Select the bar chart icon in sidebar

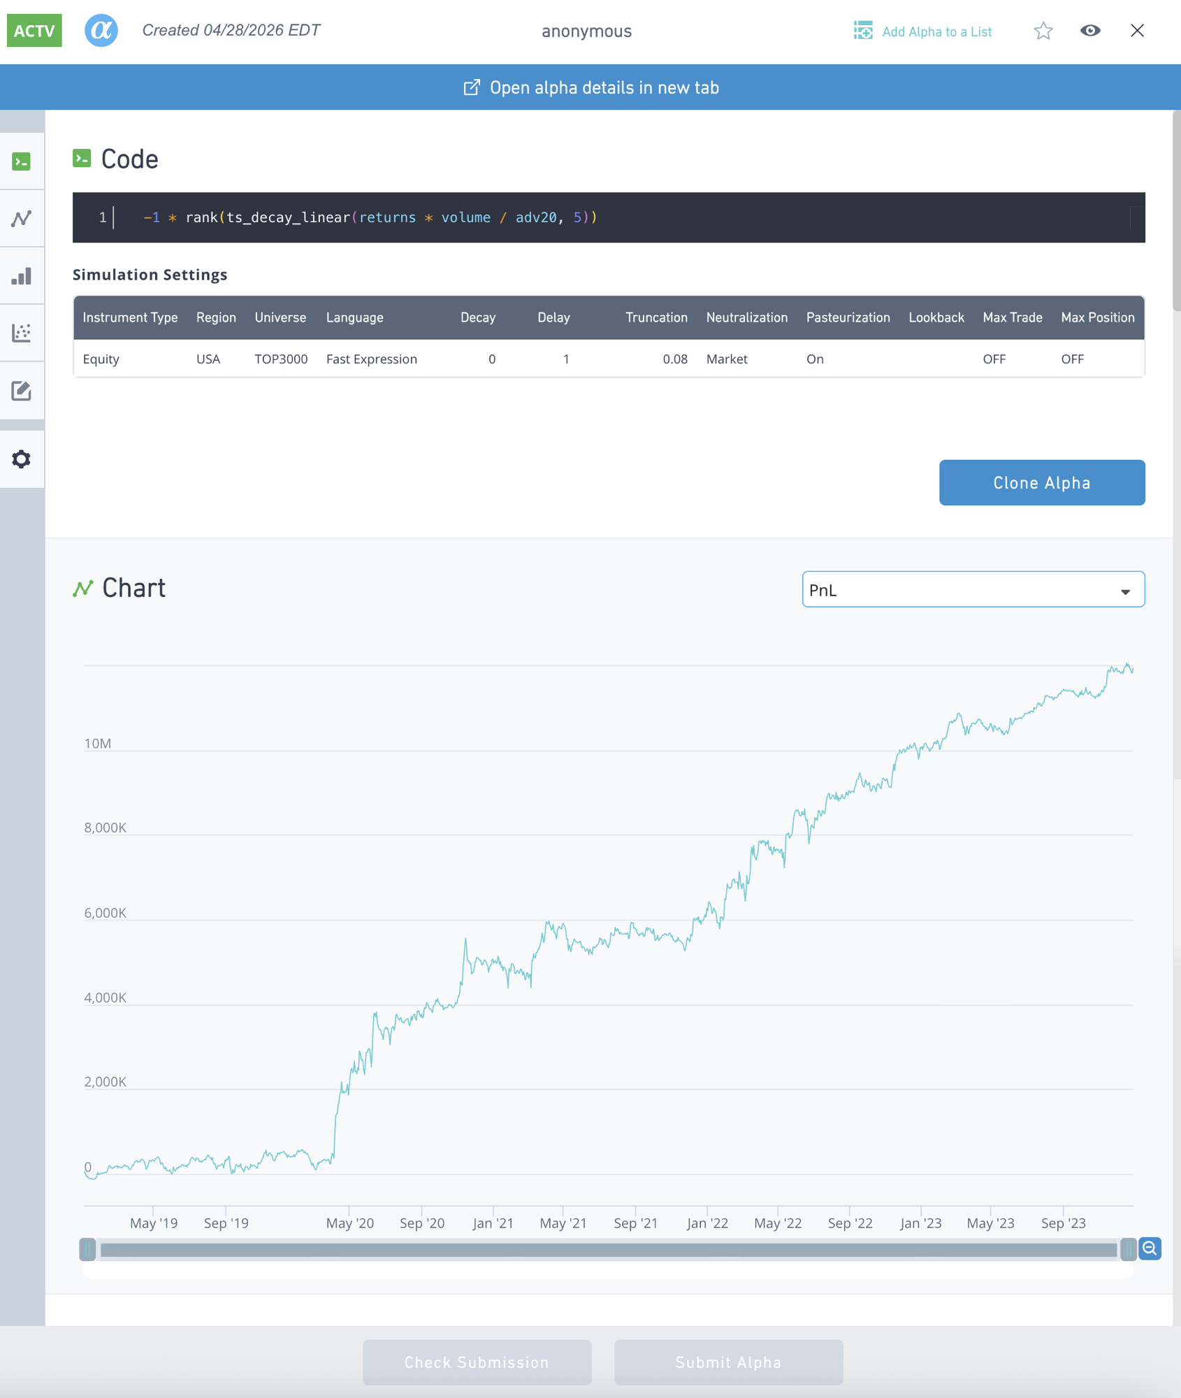(22, 275)
